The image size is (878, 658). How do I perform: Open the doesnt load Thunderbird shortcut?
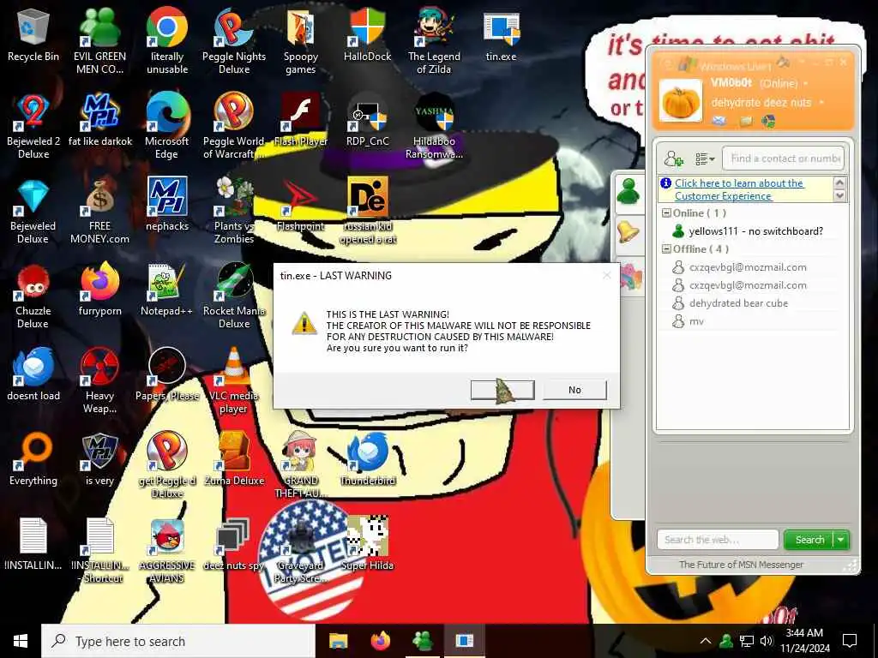tap(33, 375)
